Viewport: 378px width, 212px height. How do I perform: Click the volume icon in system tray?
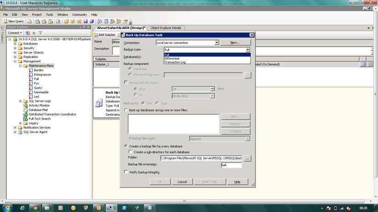click(x=349, y=208)
